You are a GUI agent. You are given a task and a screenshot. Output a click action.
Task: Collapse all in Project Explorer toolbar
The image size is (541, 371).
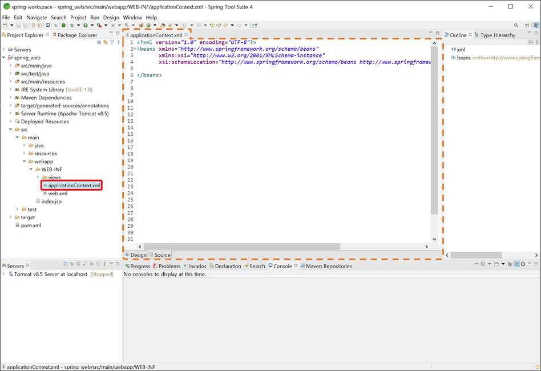(x=99, y=42)
